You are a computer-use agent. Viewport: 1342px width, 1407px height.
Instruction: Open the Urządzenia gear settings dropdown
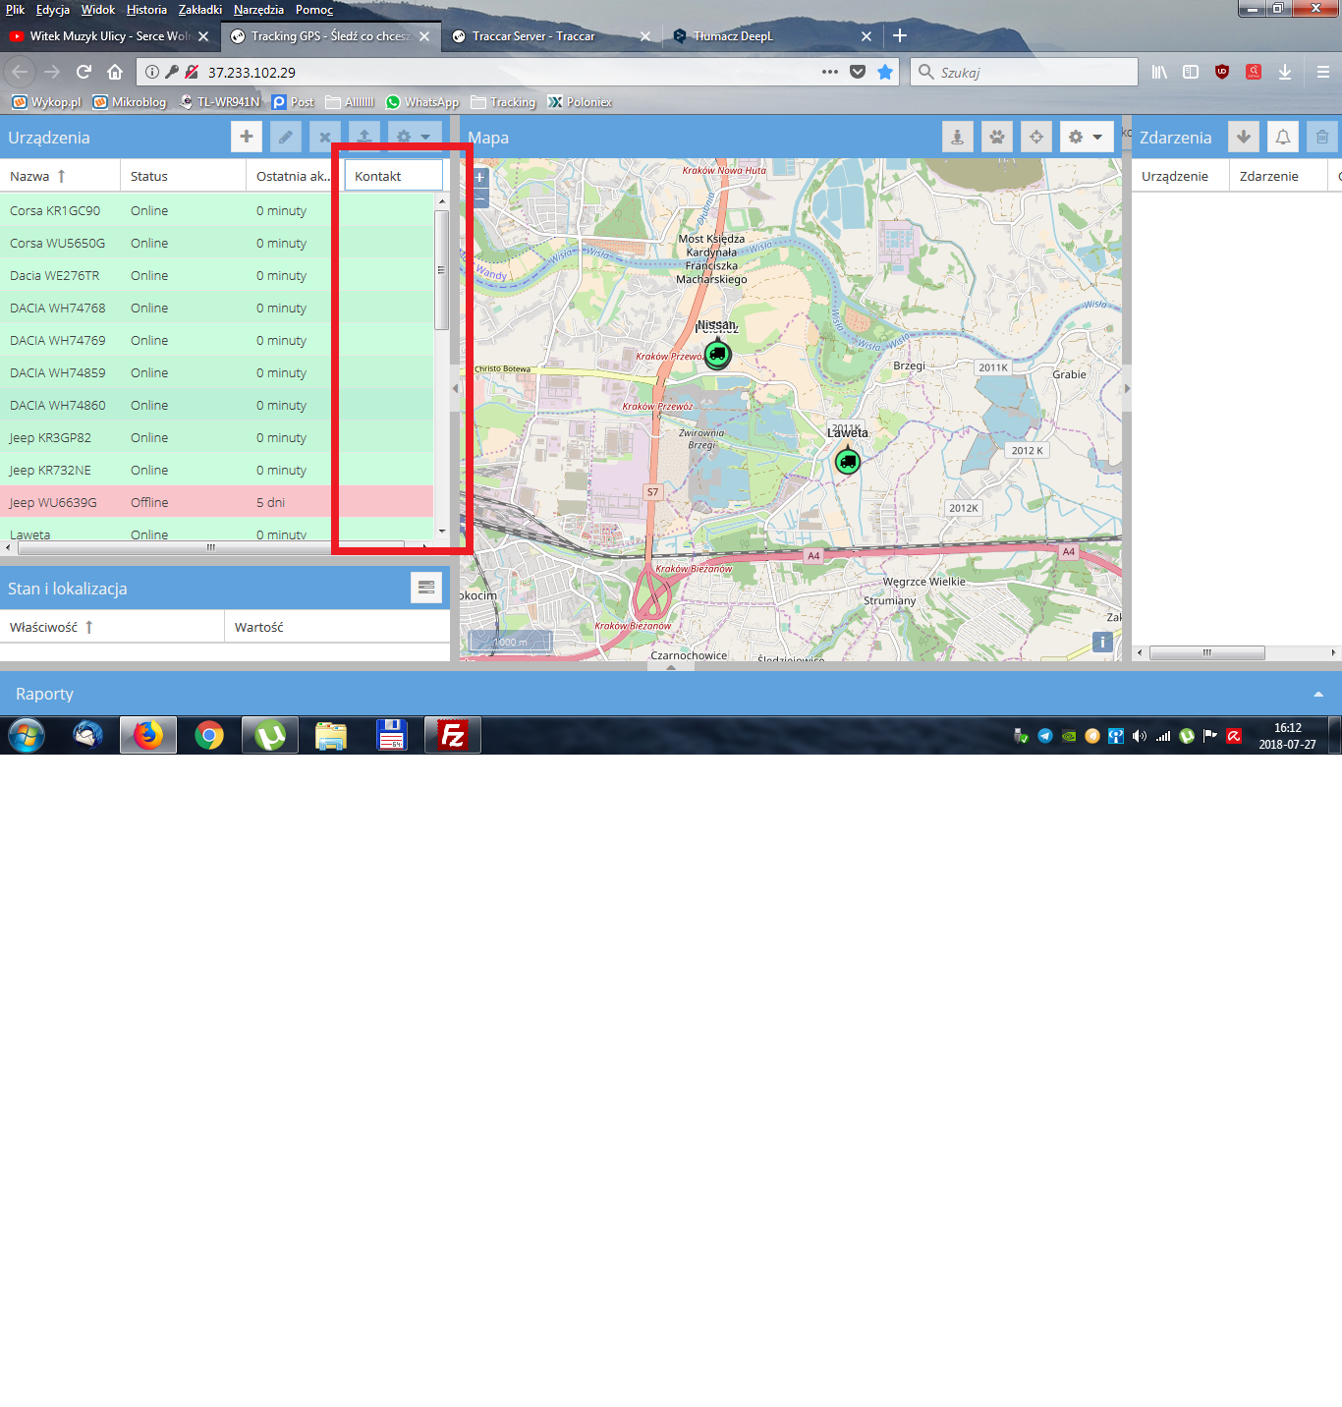(414, 137)
